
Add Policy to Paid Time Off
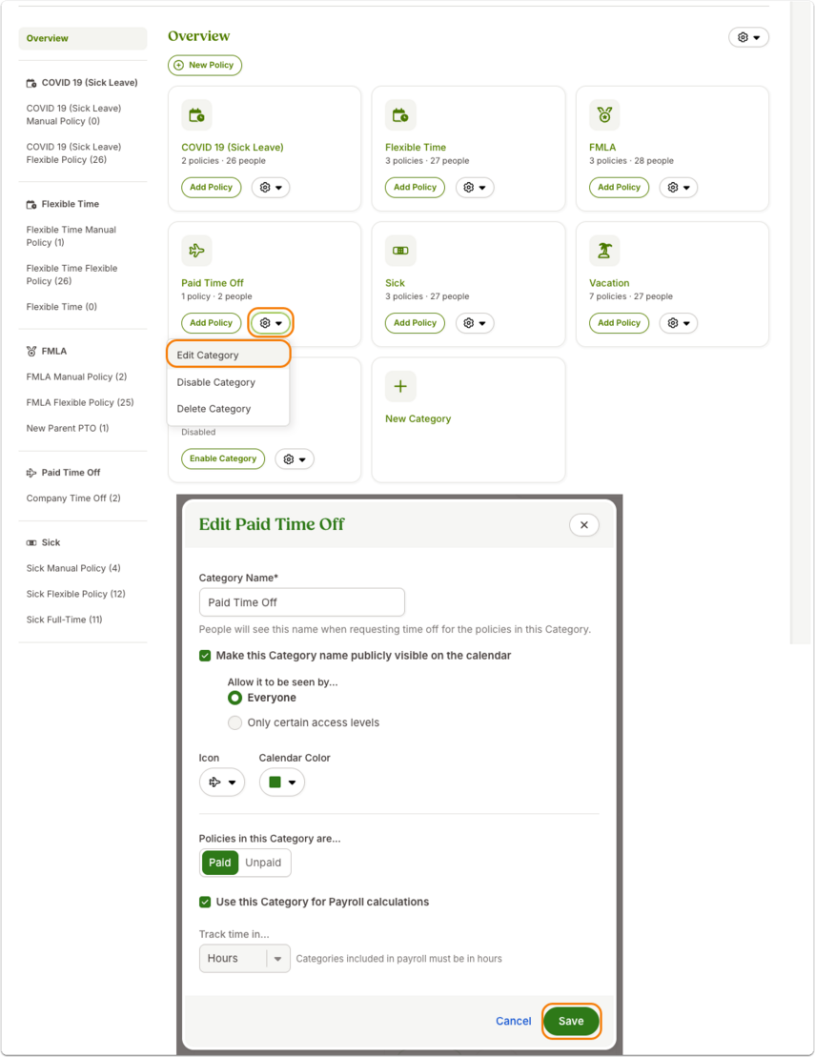click(211, 323)
